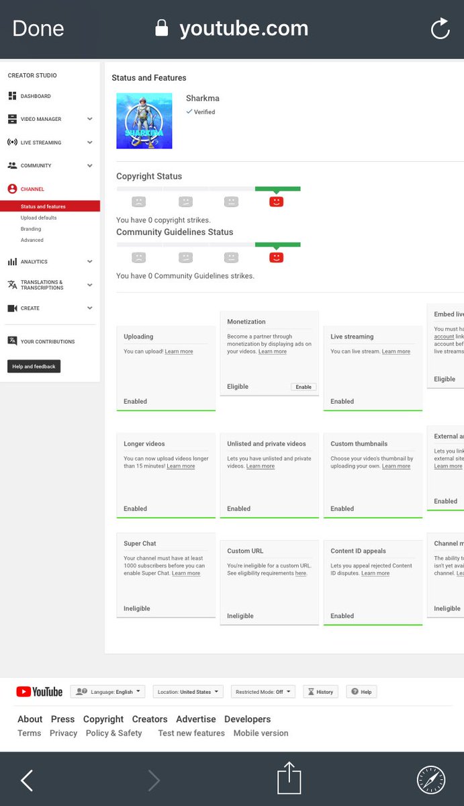
Task: Tap the browser reload icon
Action: tap(440, 28)
